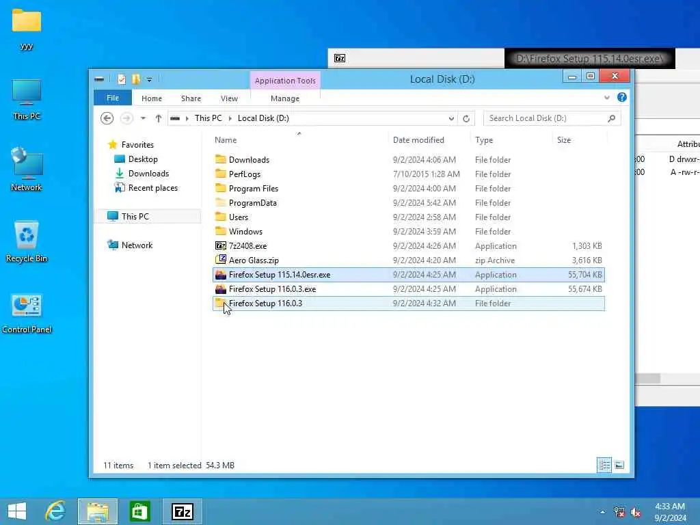Select the Windows folder
Viewport: 700px width, 525px height.
click(409, 231)
